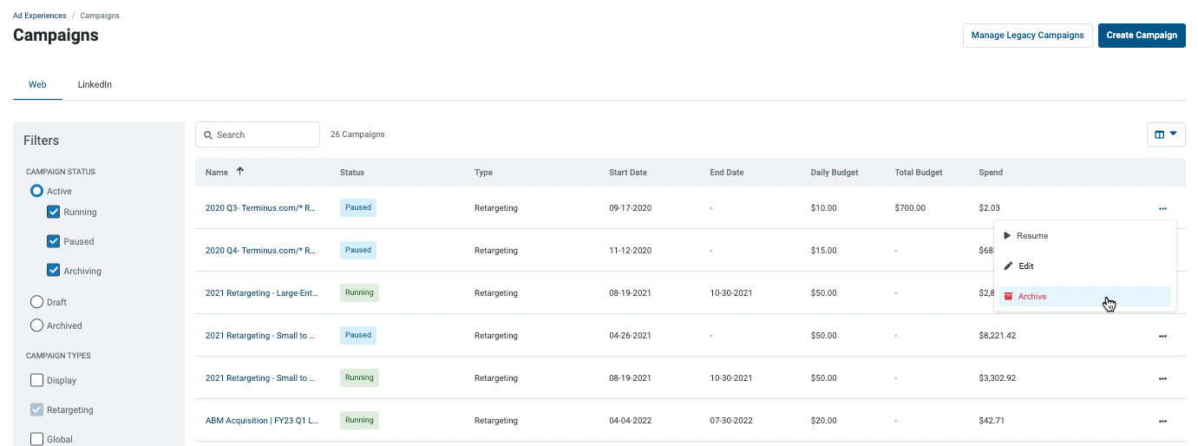The width and height of the screenshot is (1198, 446).
Task: Open the running 2021 Retargeting - Small campaign
Action: tap(260, 378)
